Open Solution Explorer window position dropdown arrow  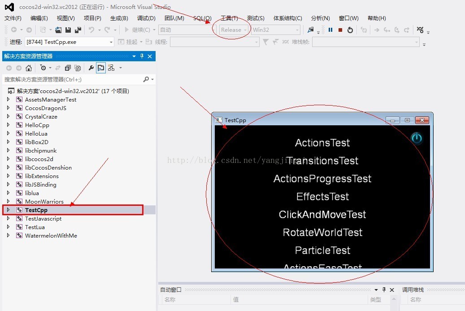(x=134, y=56)
